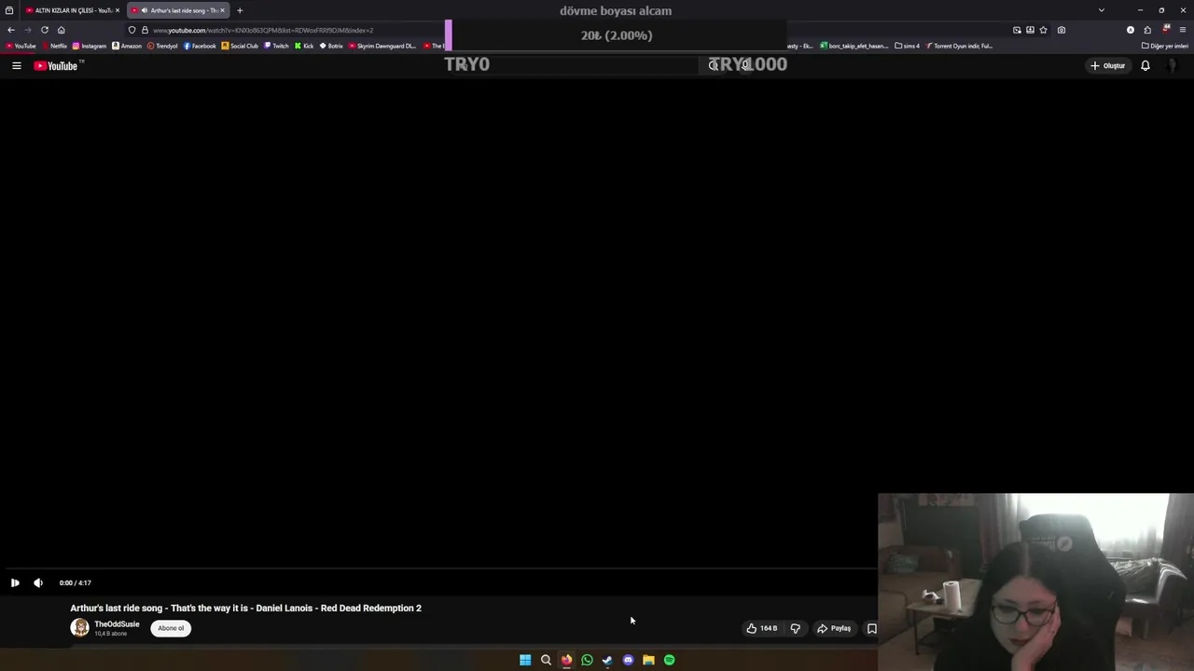Play the video with the play button
Screen dimensions: 1194x671
(x=15, y=582)
